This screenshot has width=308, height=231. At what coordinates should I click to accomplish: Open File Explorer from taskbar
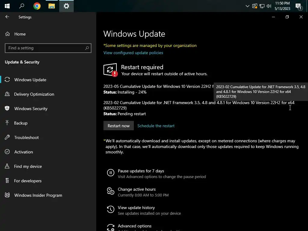coord(51,6)
